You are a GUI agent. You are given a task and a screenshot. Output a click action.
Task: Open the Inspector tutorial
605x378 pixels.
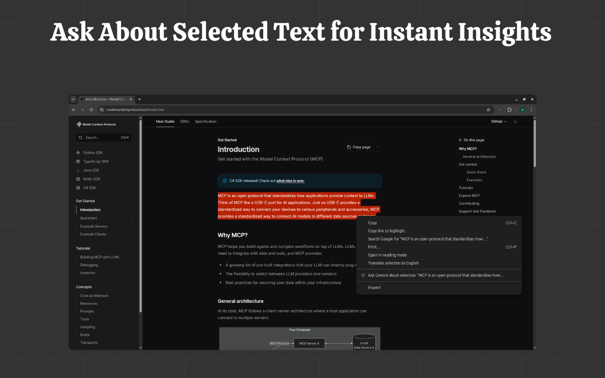point(87,273)
